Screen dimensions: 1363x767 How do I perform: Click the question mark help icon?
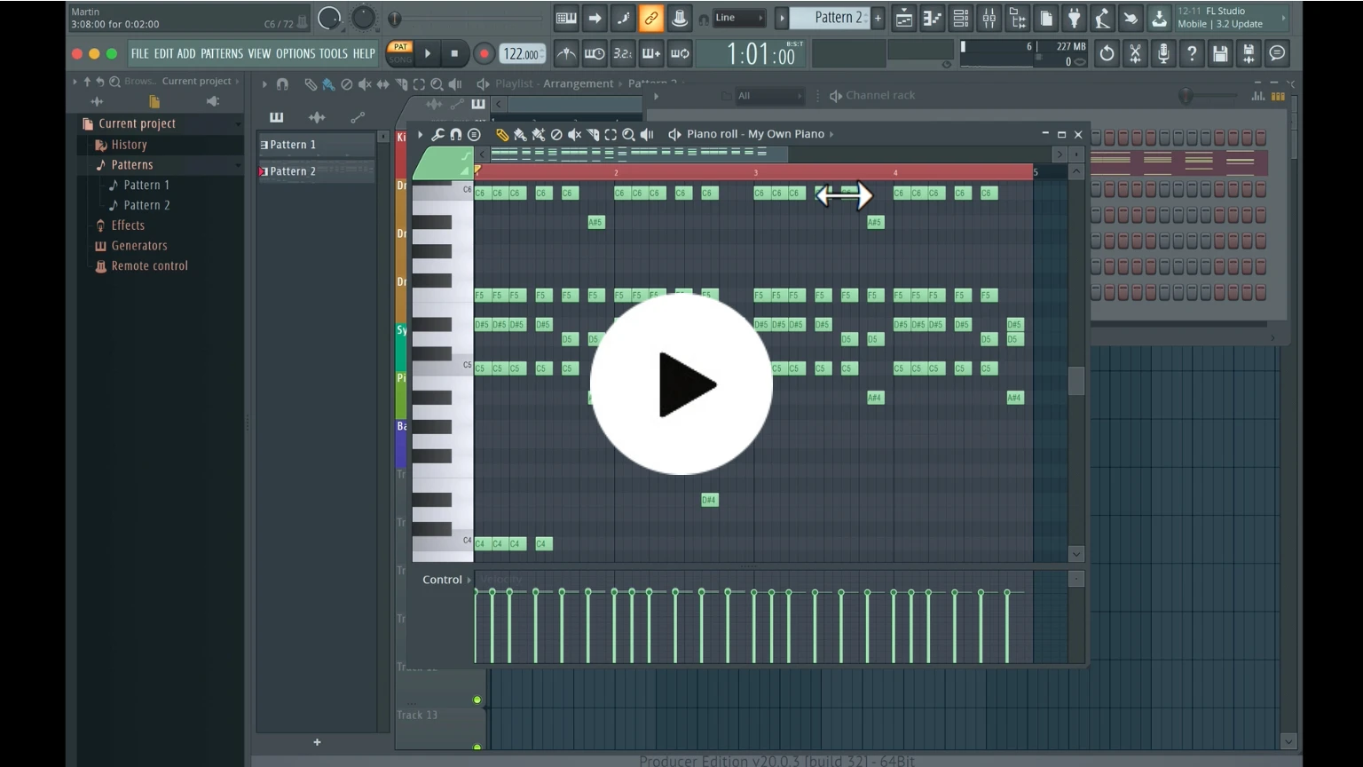[x=1192, y=54]
